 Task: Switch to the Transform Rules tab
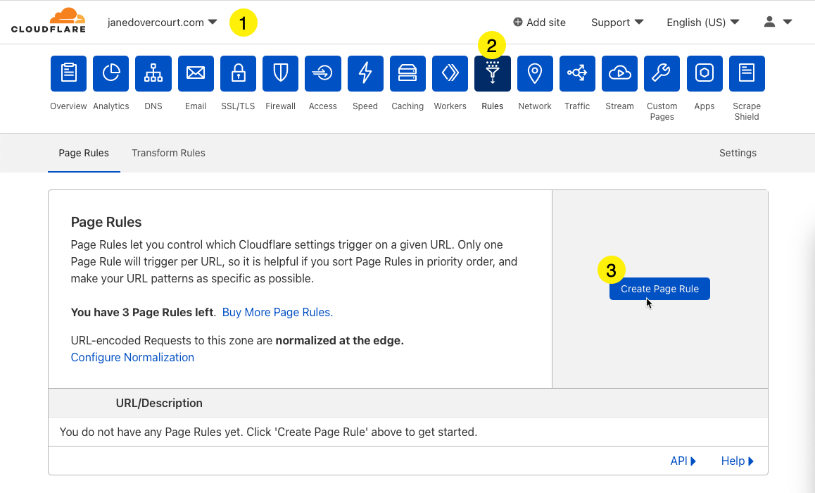pyautogui.click(x=168, y=153)
